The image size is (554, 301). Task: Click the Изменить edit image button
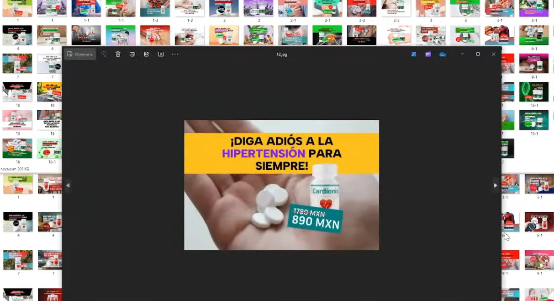(x=80, y=54)
